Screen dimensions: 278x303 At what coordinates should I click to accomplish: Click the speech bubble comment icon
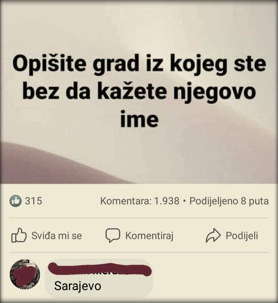(x=113, y=235)
